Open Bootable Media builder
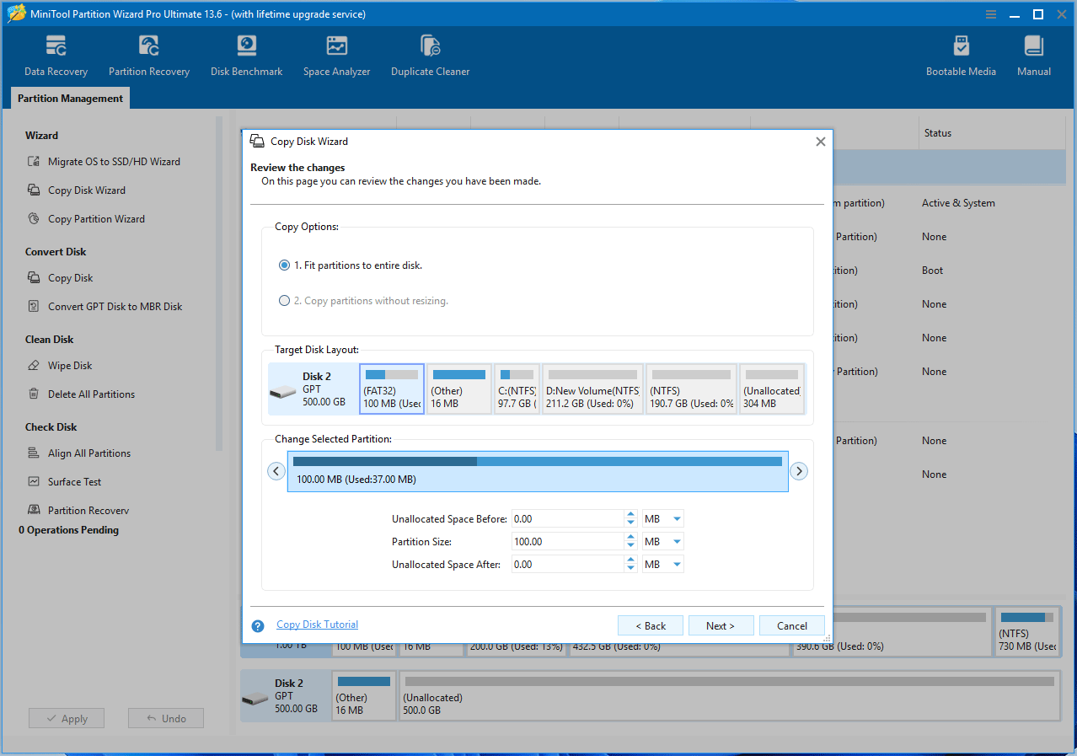The height and width of the screenshot is (756, 1077). click(x=961, y=56)
